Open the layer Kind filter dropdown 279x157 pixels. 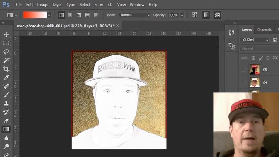(255, 40)
